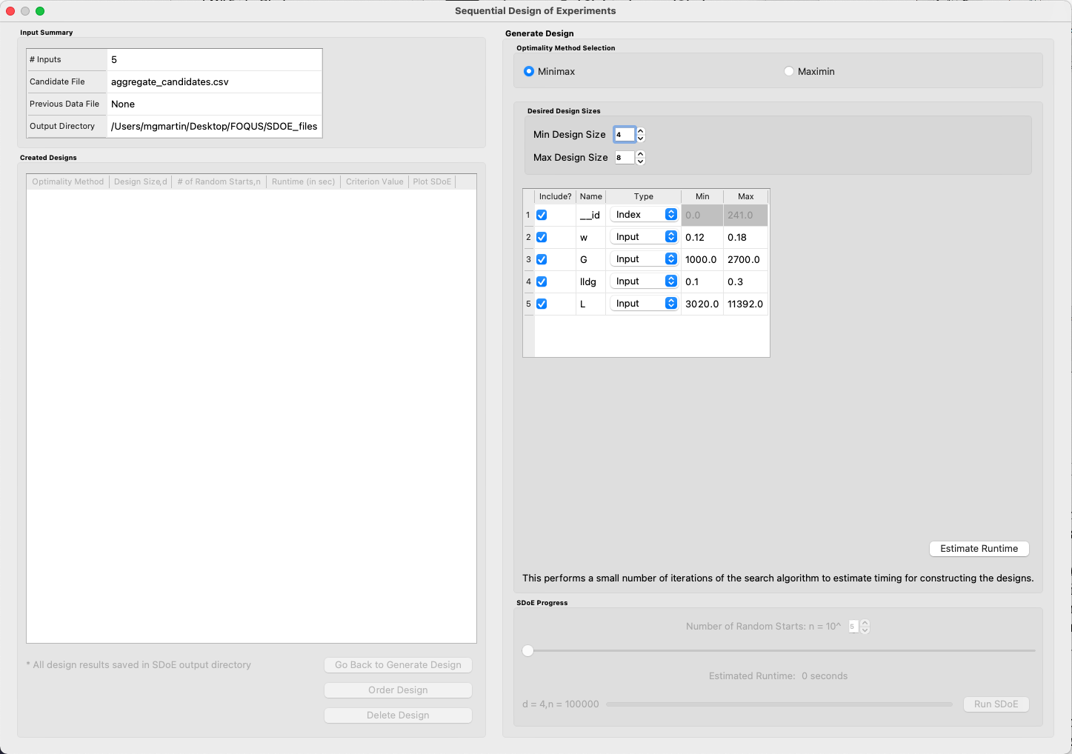Screen dimensions: 1072x754
Task: Click the Min Design Size field
Action: pyautogui.click(x=625, y=135)
